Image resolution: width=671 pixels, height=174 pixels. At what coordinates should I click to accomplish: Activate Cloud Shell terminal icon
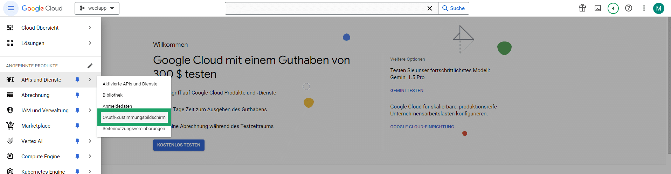point(598,8)
